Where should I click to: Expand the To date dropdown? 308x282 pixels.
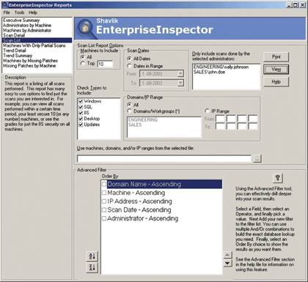coord(180,83)
